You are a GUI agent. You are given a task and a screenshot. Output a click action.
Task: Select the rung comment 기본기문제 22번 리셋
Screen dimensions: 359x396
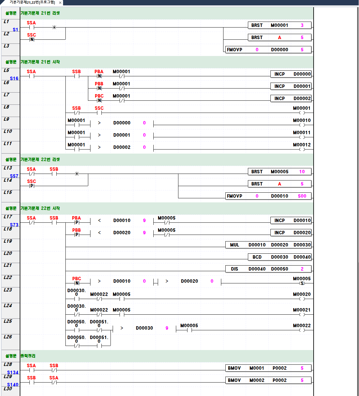click(40, 160)
